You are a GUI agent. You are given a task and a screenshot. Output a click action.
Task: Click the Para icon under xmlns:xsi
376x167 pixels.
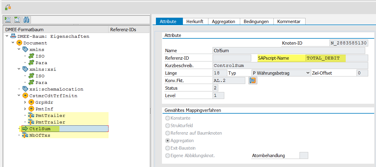coord(31,82)
